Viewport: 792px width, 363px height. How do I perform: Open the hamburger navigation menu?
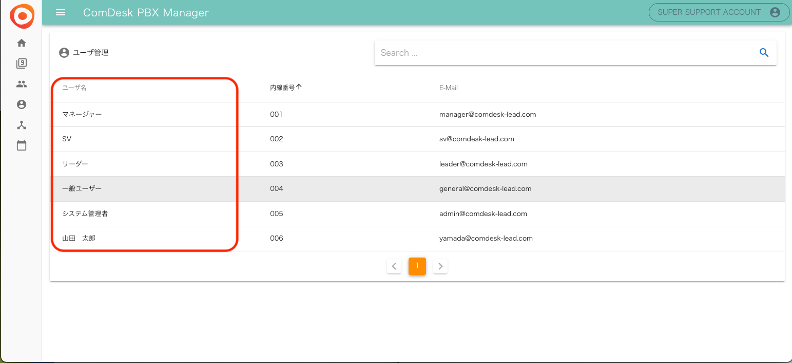click(x=61, y=12)
